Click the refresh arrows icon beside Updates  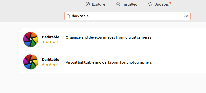pyautogui.click(x=150, y=4)
